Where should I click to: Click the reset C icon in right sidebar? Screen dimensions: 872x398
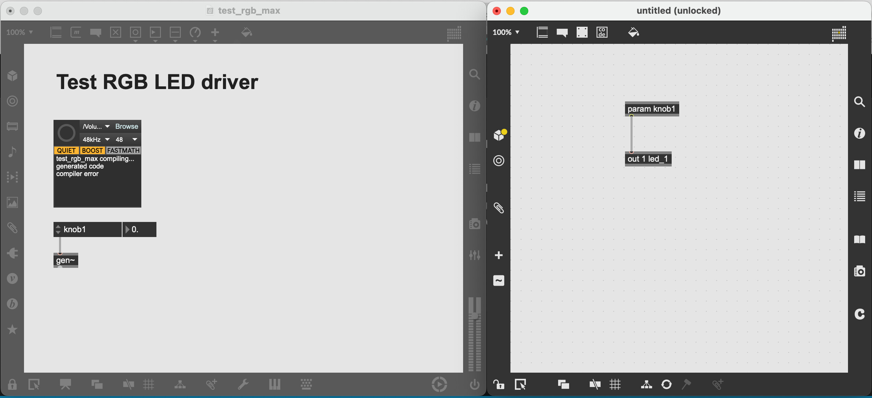[859, 314]
